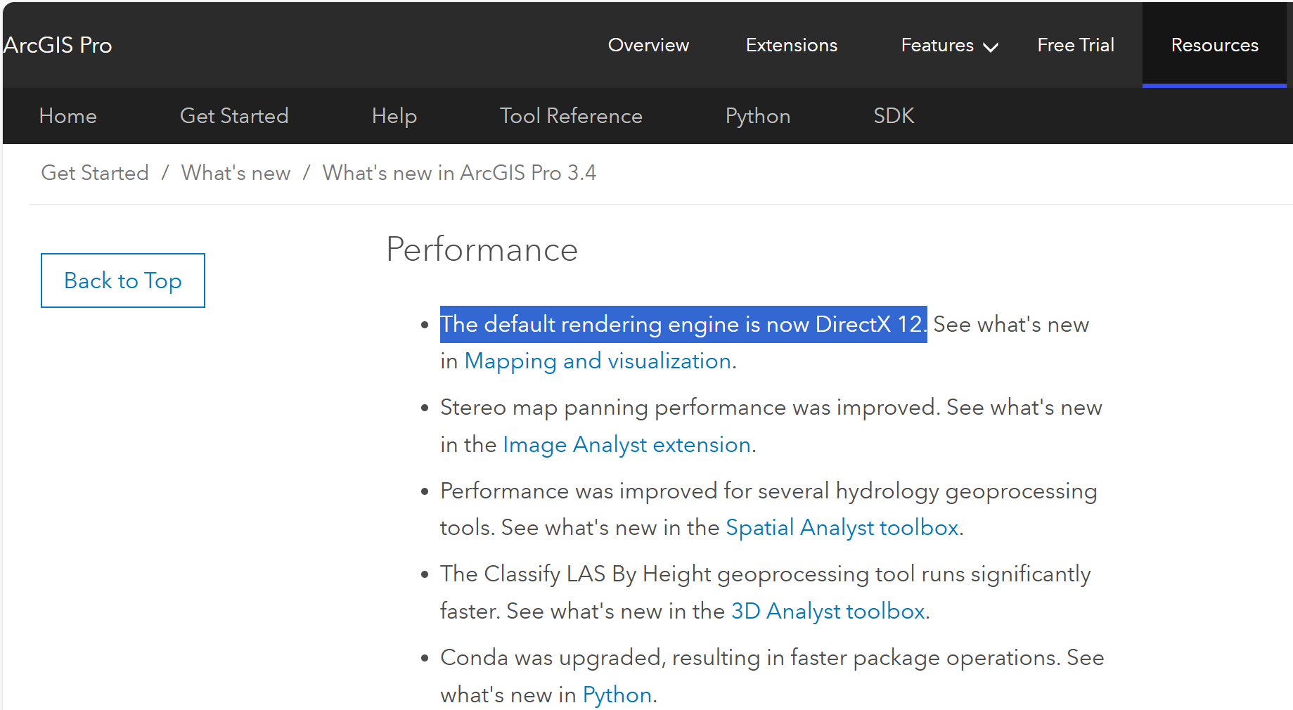1293x710 pixels.
Task: Go to the Overview tab
Action: click(x=648, y=45)
